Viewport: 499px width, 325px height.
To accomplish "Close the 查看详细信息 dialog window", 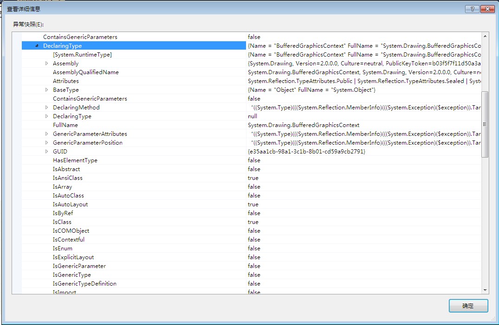I will (487, 9).
